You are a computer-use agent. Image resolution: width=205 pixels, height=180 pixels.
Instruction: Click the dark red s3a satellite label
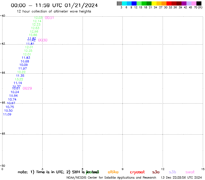coord(156,172)
